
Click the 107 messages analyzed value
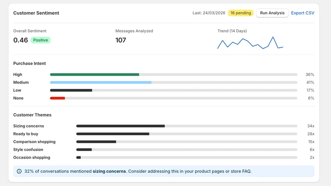click(x=120, y=40)
